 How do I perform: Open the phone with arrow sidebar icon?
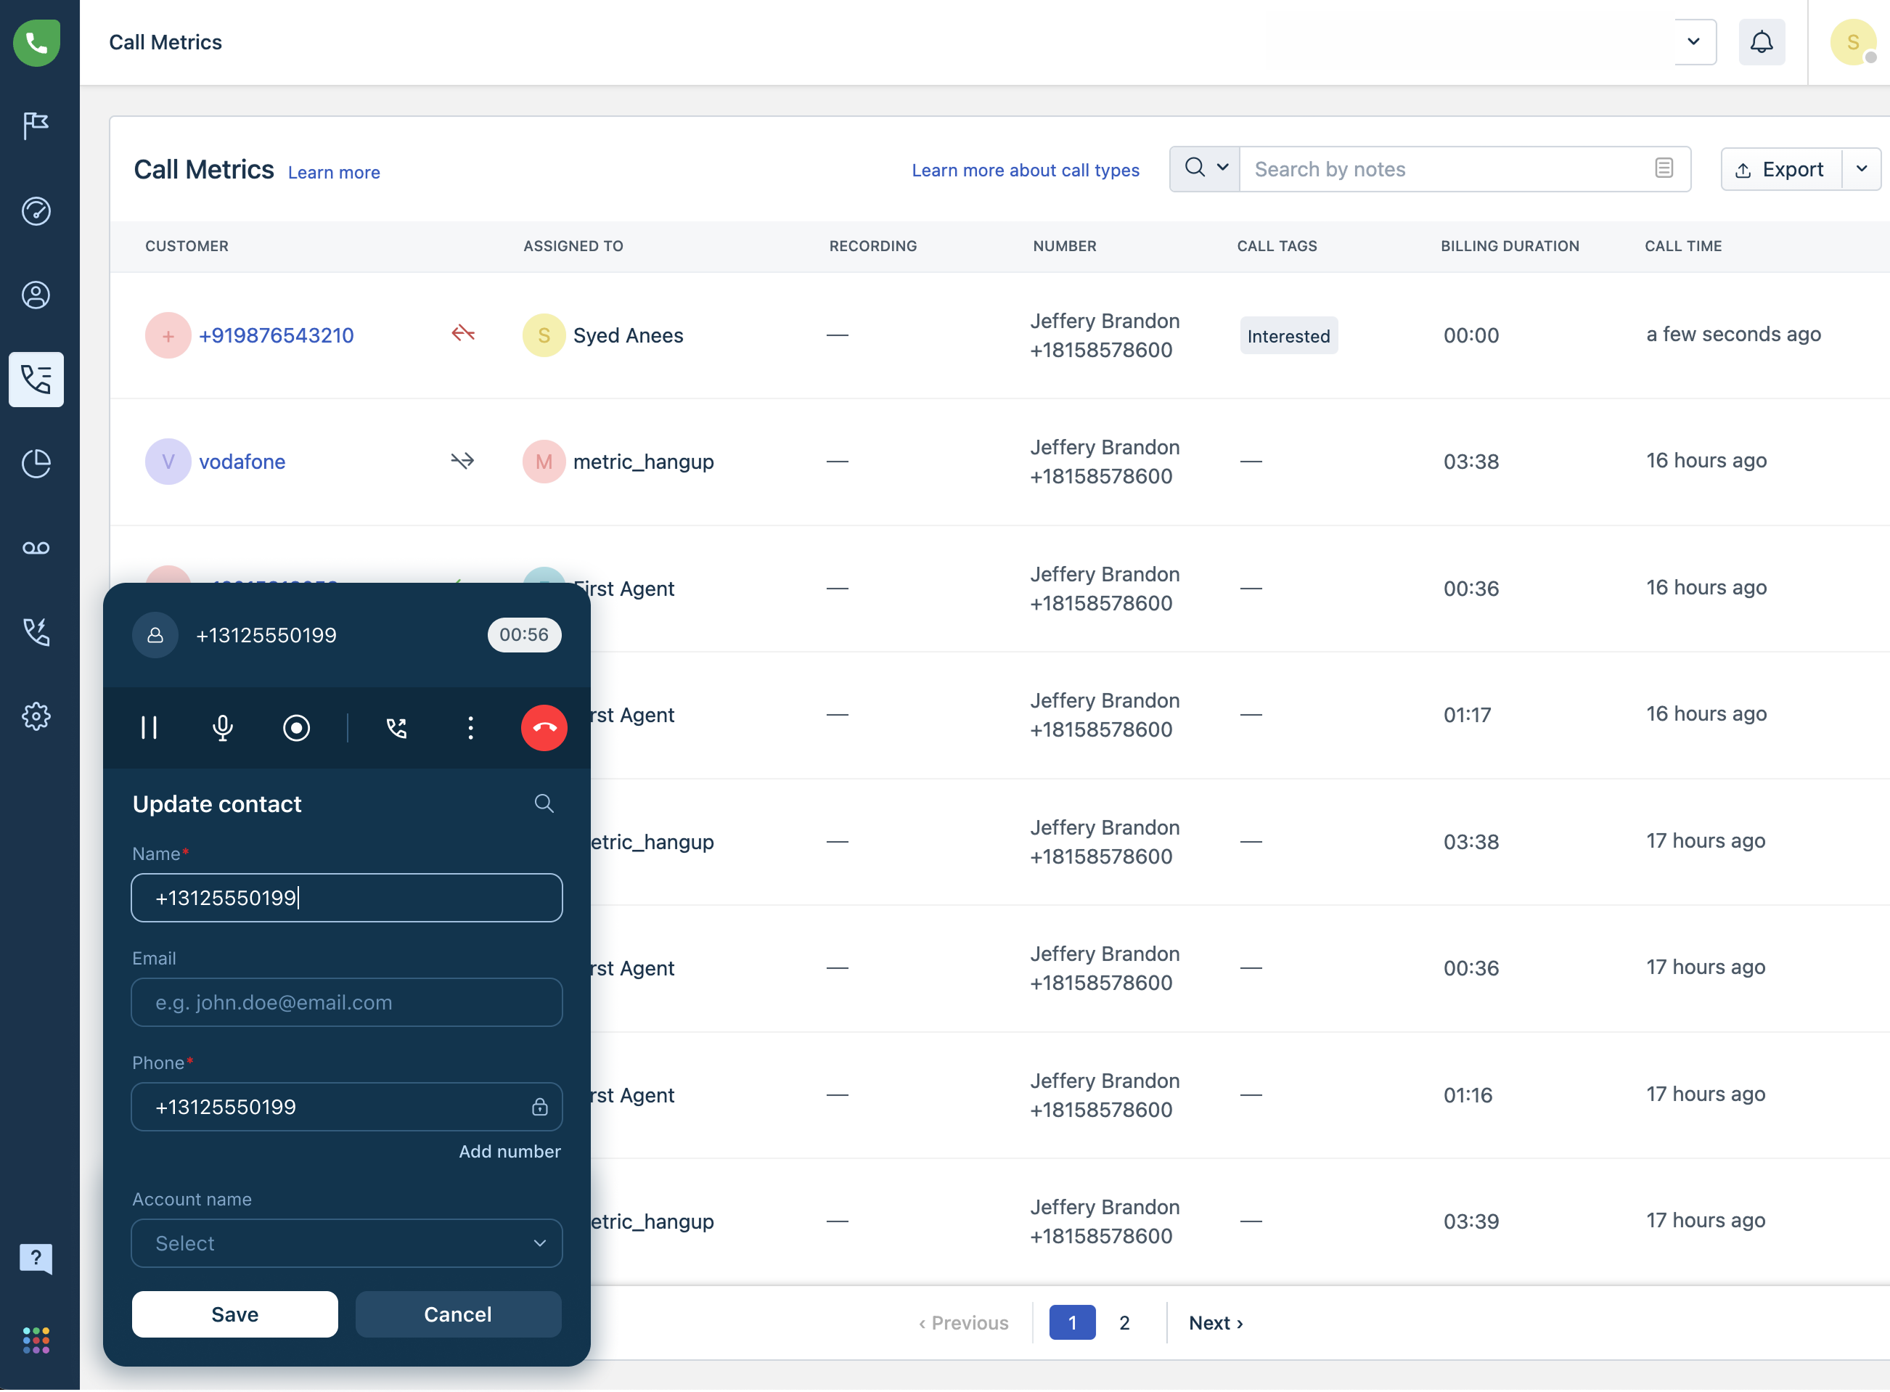click(x=36, y=632)
